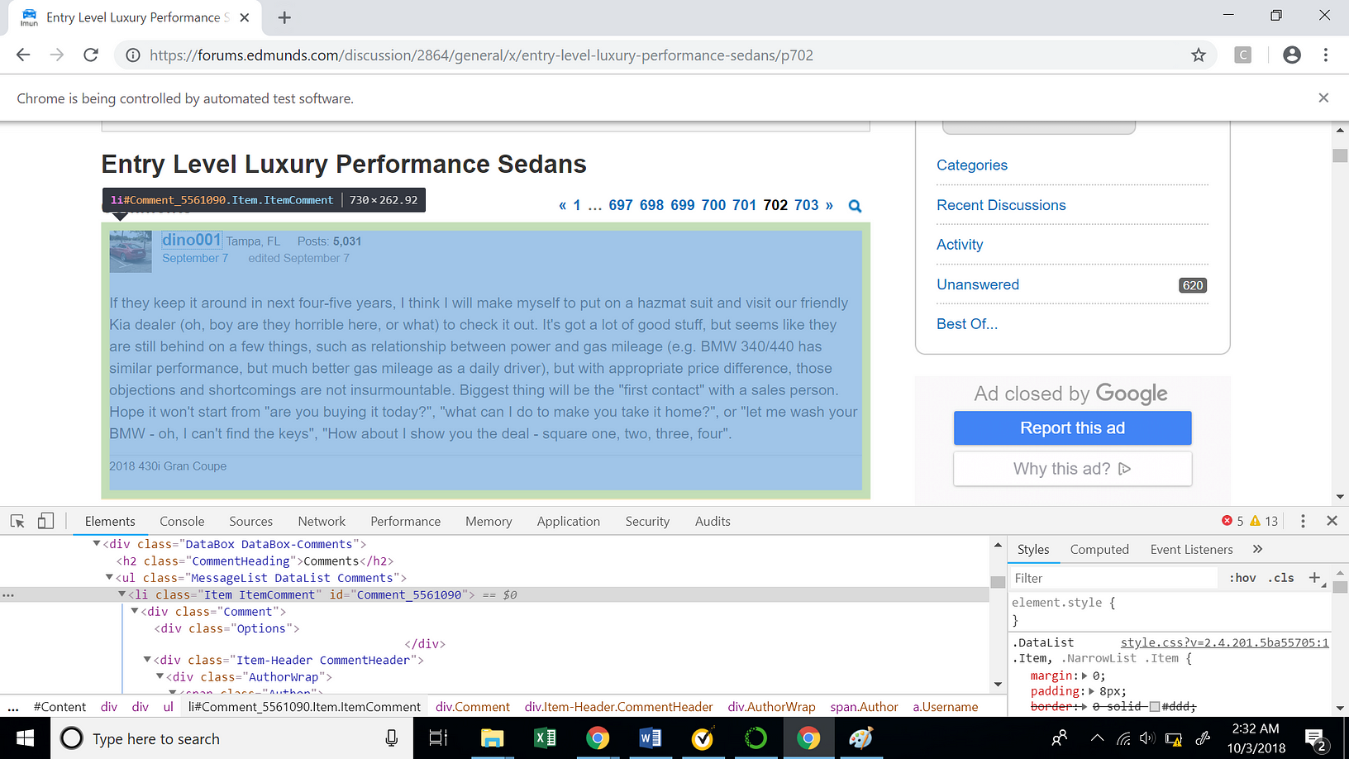Go to page 703 of discussion

tap(806, 205)
